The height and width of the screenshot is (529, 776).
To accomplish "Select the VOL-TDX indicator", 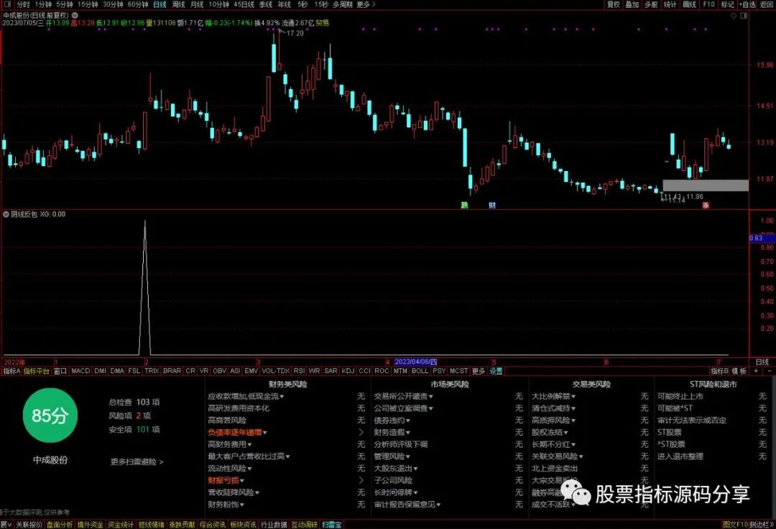I will tap(276, 371).
